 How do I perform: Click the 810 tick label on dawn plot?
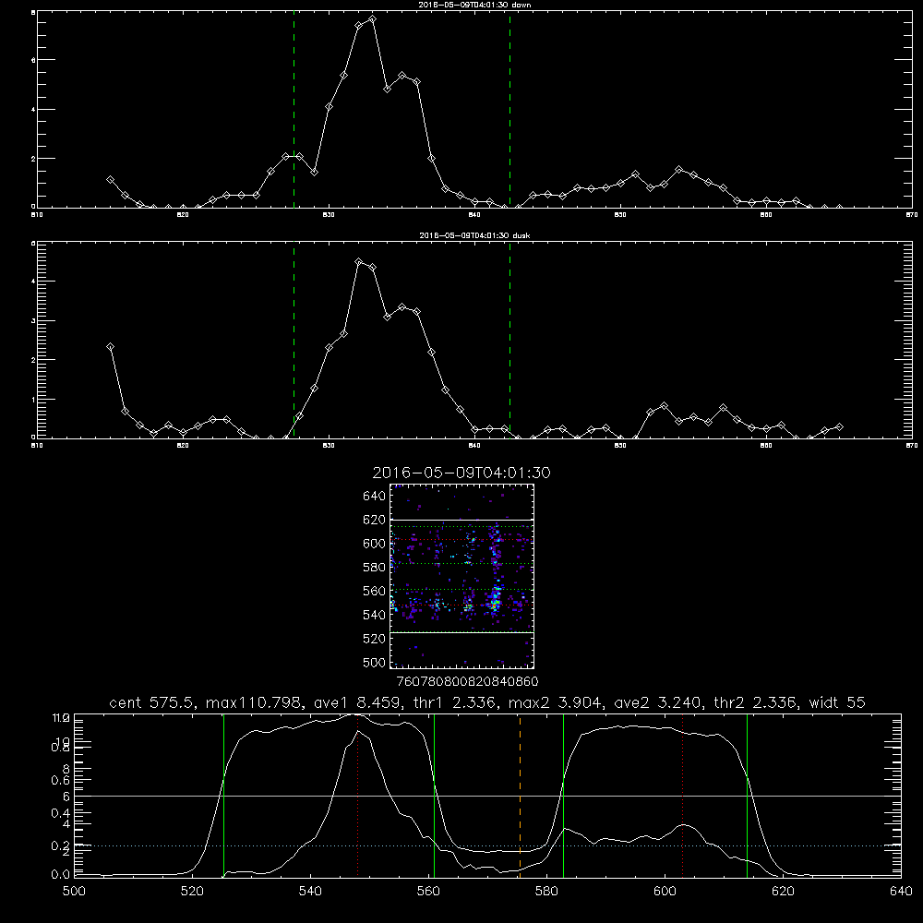pyautogui.click(x=37, y=215)
